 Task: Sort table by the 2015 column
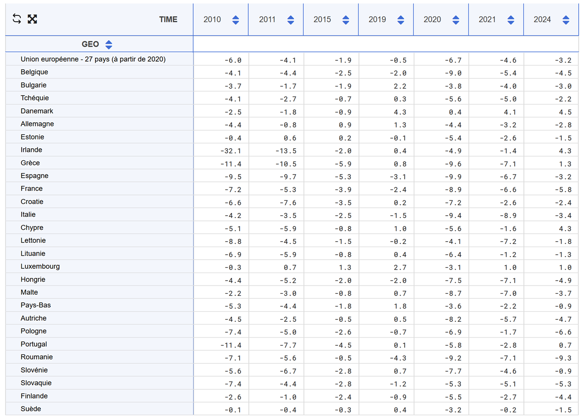coord(346,20)
